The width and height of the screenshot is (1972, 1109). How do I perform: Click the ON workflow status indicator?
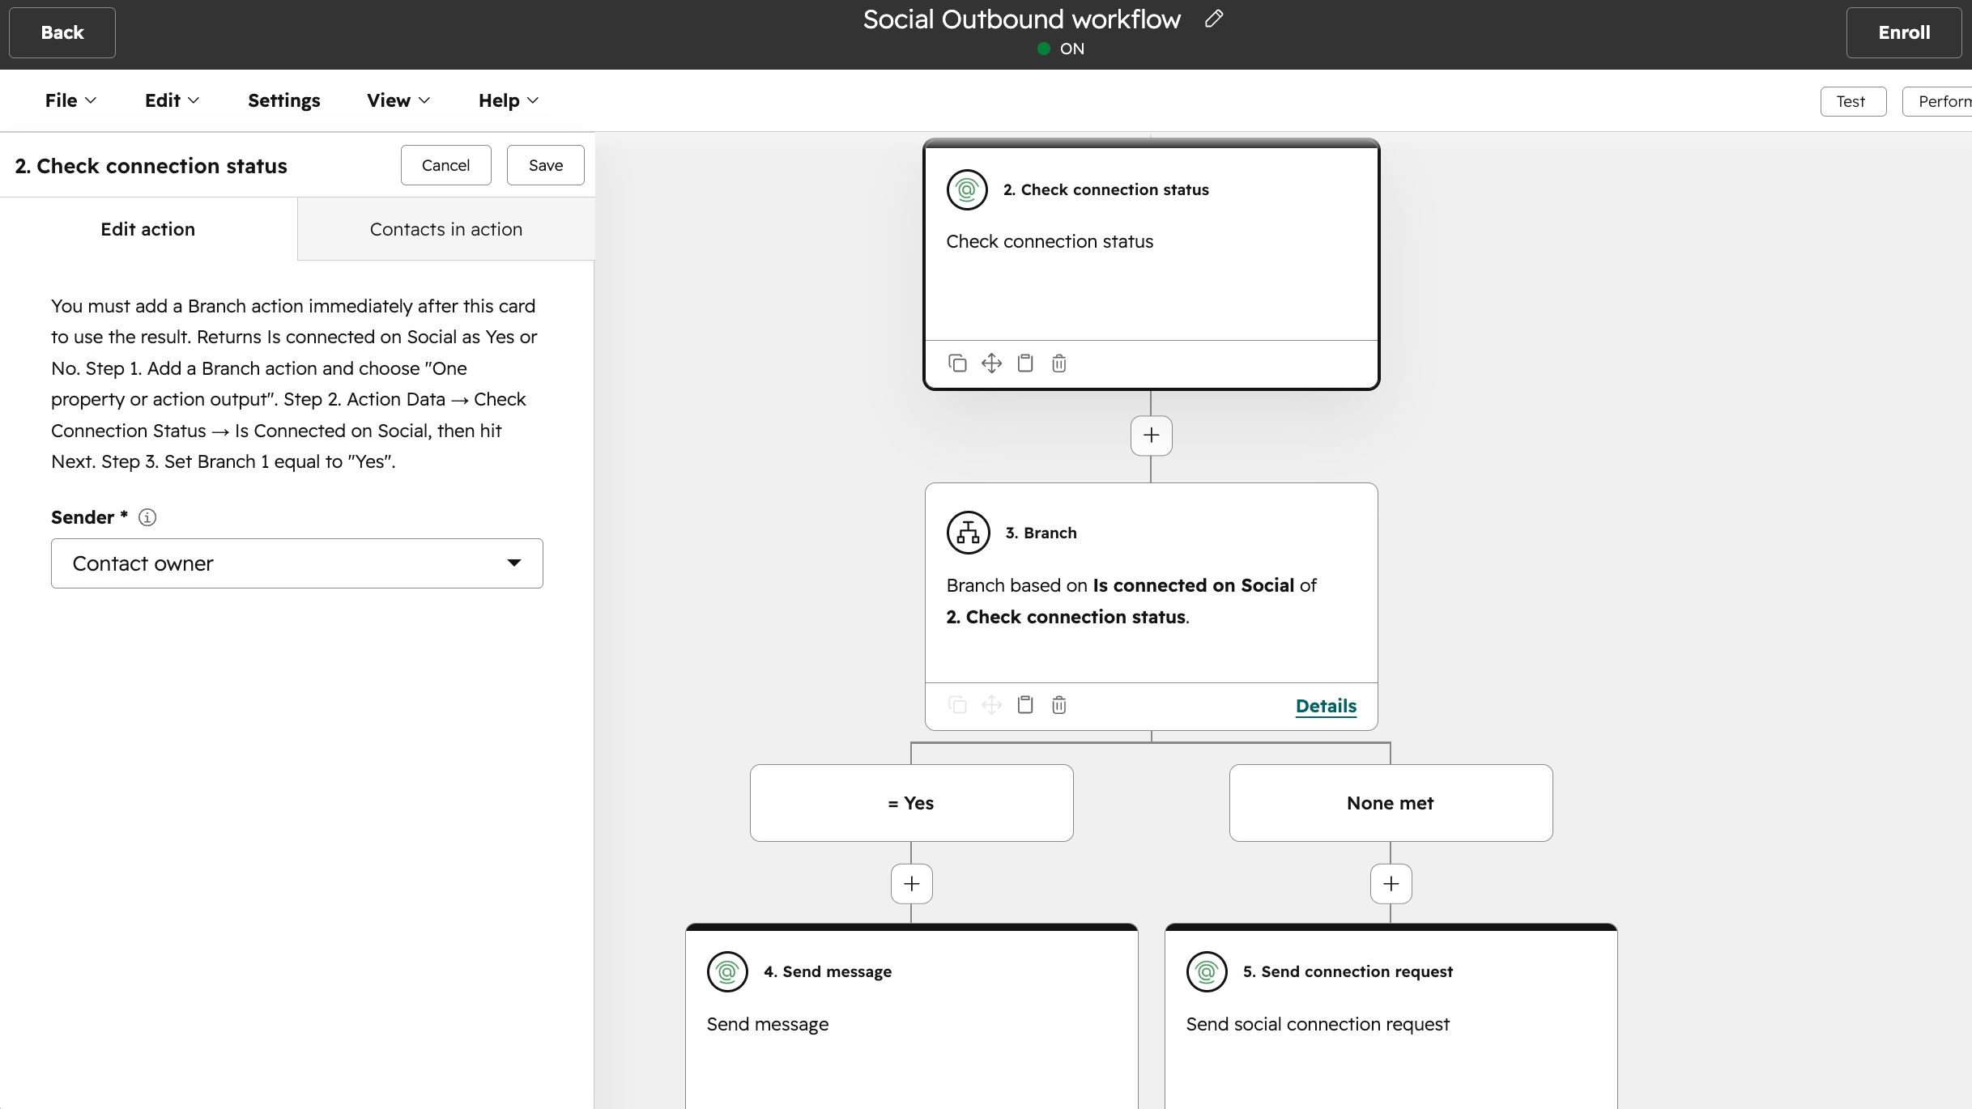pos(1061,49)
